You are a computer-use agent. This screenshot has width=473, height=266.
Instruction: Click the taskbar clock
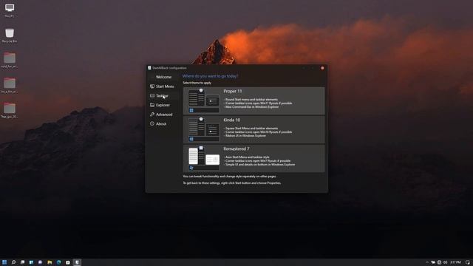point(455,262)
